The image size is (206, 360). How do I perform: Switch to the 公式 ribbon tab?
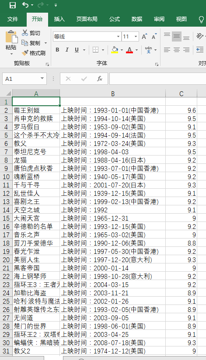pyautogui.click(x=115, y=19)
